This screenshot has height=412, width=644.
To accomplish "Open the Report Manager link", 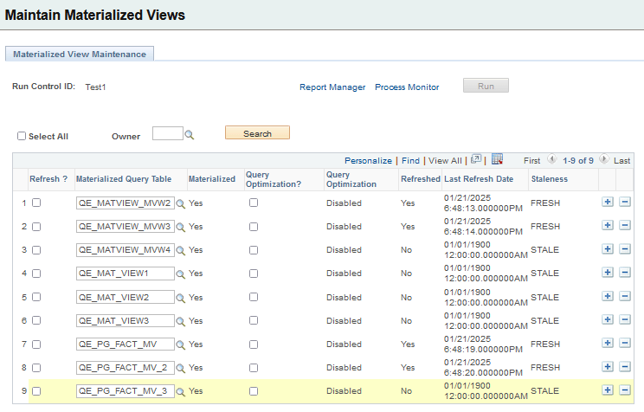I will (x=332, y=87).
